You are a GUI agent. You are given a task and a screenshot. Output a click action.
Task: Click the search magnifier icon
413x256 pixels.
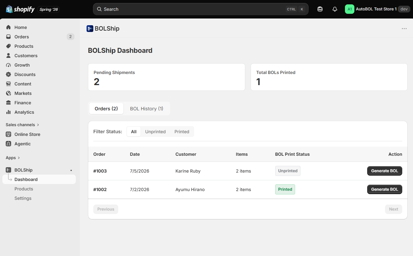click(x=99, y=9)
